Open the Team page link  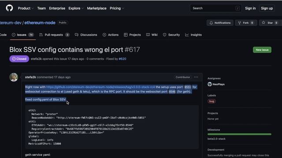point(41,8)
